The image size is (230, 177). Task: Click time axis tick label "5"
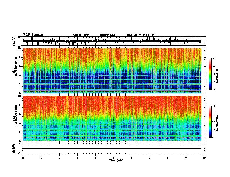click(x=114, y=158)
